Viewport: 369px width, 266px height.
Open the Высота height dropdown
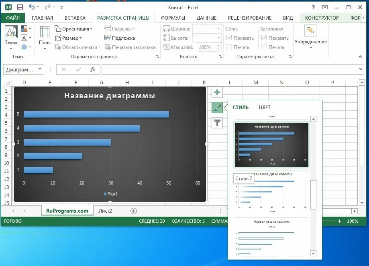218,38
